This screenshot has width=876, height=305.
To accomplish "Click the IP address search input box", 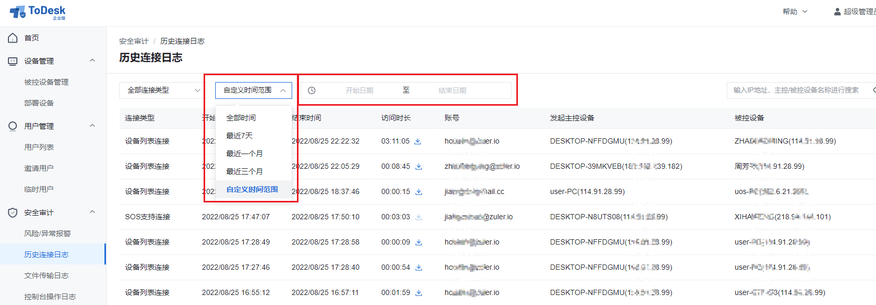I will tap(795, 90).
